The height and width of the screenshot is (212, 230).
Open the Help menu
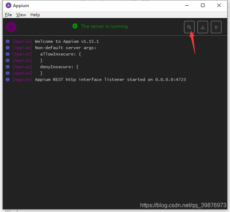point(35,15)
